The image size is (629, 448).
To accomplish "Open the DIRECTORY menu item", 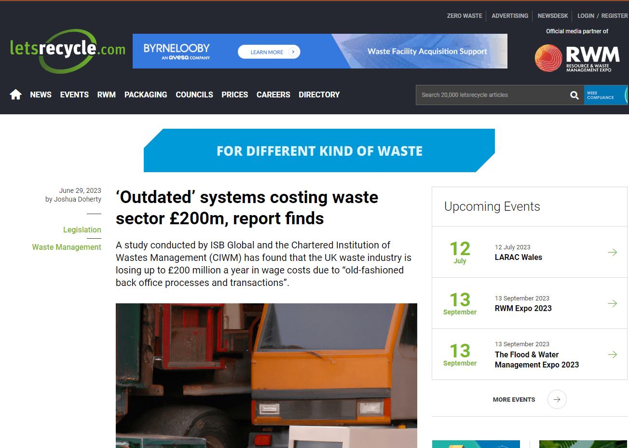I will (319, 95).
